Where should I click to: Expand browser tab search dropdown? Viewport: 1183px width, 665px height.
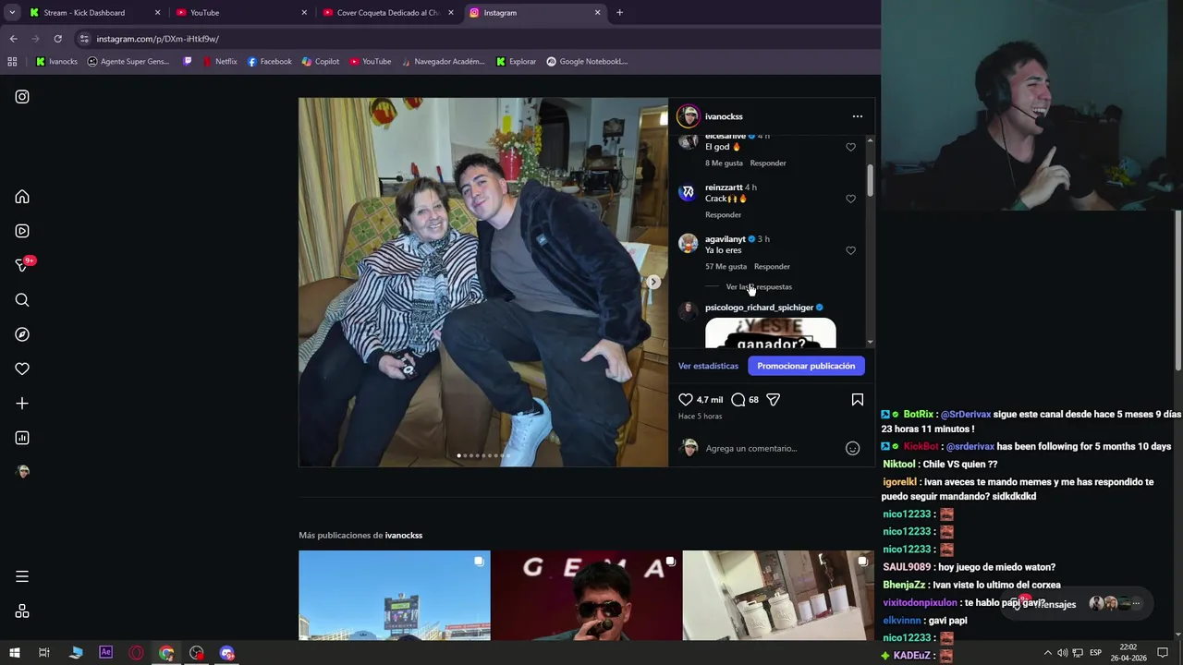tap(11, 13)
